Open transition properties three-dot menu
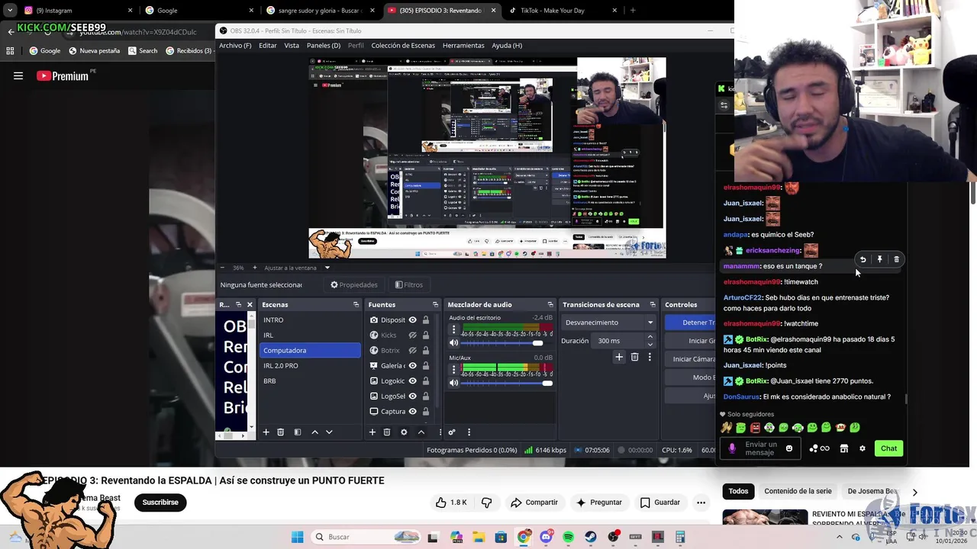The width and height of the screenshot is (977, 549). (650, 357)
